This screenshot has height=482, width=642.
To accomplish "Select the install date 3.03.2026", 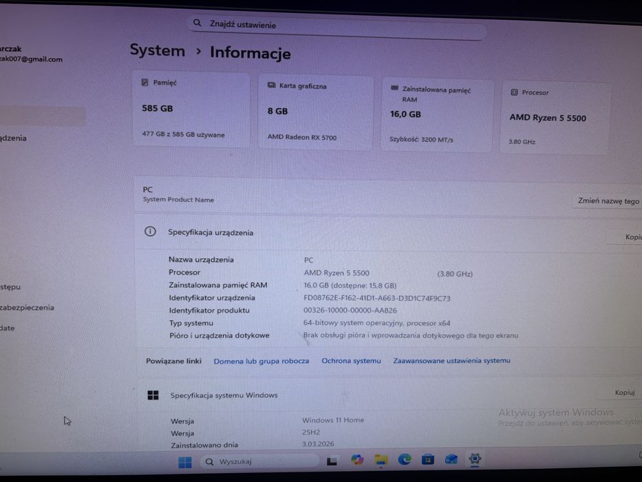I will coord(318,444).
